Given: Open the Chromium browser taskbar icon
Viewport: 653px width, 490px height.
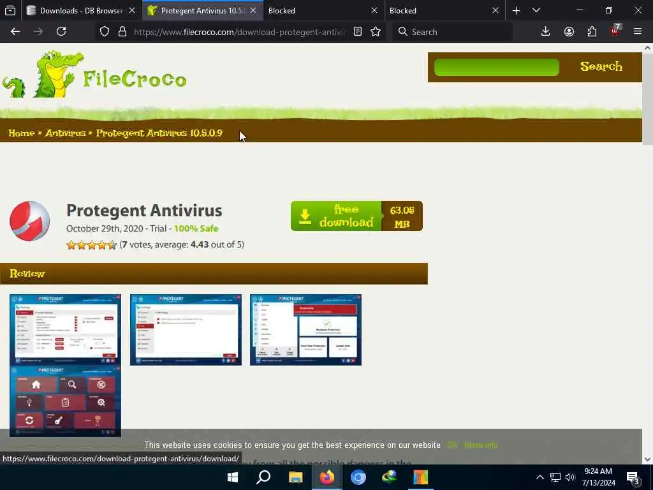Looking at the screenshot, I should 358,477.
